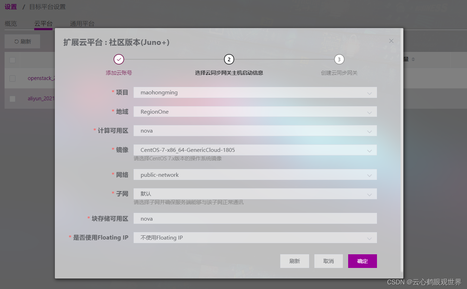
Task: Click the dialog's vertical scrollbar
Action: pyautogui.click(x=402, y=150)
